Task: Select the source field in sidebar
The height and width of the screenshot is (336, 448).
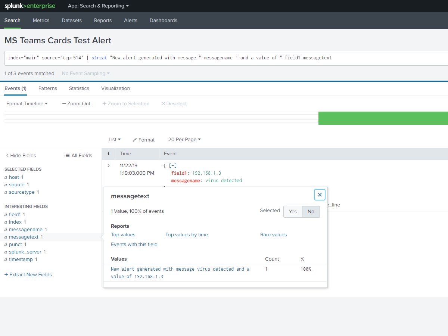Action: pos(17,185)
